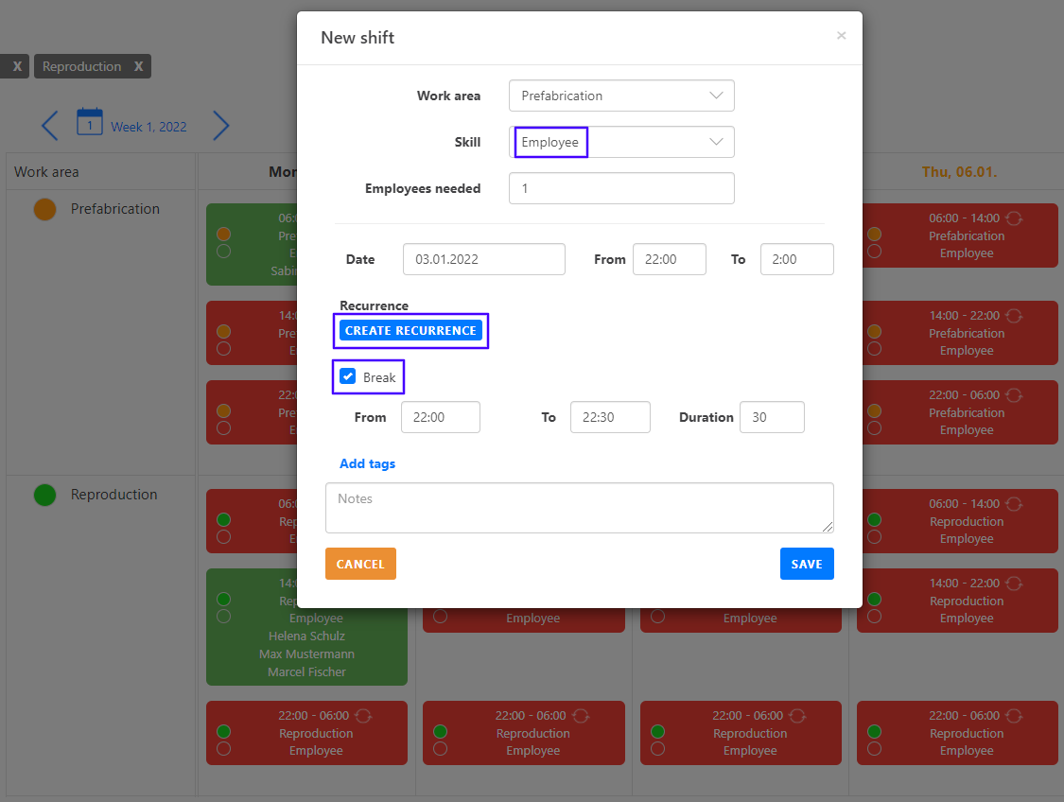Click recurrence icon on Thursday 06:00-14:00 Prefabrication shift
This screenshot has height=802, width=1064.
point(1015,218)
